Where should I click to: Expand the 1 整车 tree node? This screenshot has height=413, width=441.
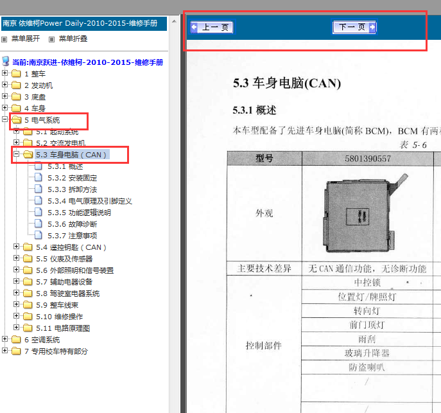[4, 73]
